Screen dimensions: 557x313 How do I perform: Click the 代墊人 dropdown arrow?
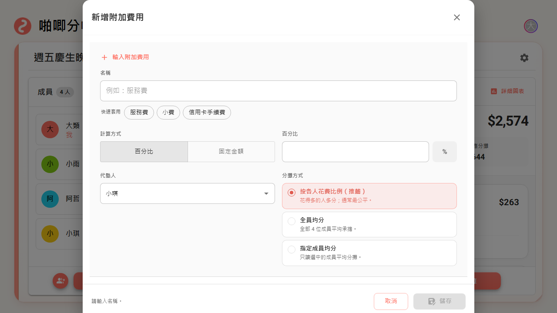click(266, 193)
